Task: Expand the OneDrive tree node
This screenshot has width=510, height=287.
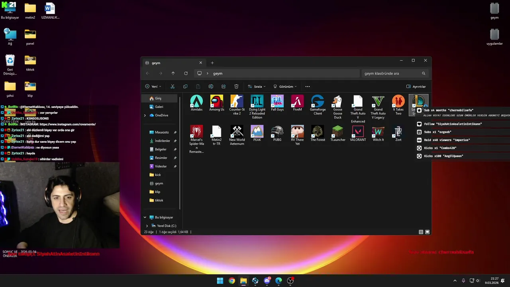Action: (145, 115)
